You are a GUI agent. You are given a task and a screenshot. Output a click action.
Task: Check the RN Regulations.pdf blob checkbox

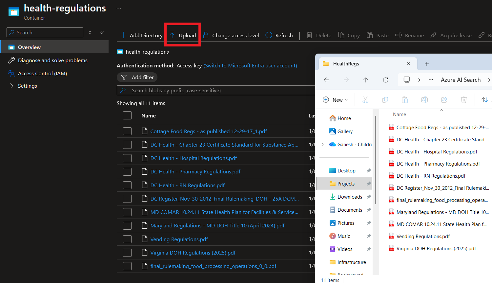pyautogui.click(x=127, y=185)
